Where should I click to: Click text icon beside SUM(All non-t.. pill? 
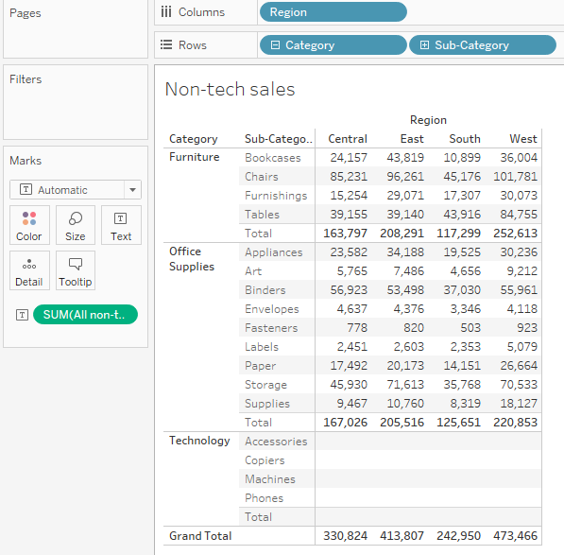(22, 315)
